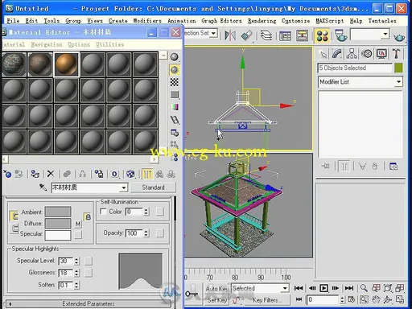
Task: Click the Opacity value field
Action: pyautogui.click(x=134, y=233)
